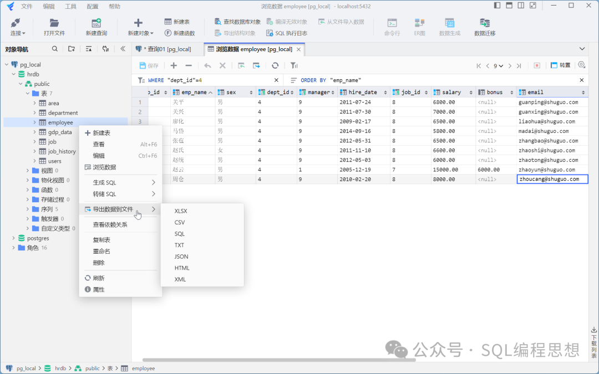
Task: Toggle fullscreen layout icon in title bar
Action: tap(533, 6)
